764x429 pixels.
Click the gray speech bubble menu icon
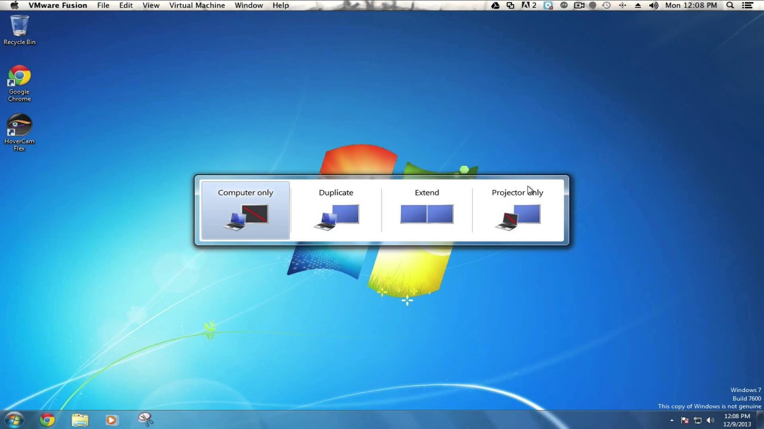593,5
